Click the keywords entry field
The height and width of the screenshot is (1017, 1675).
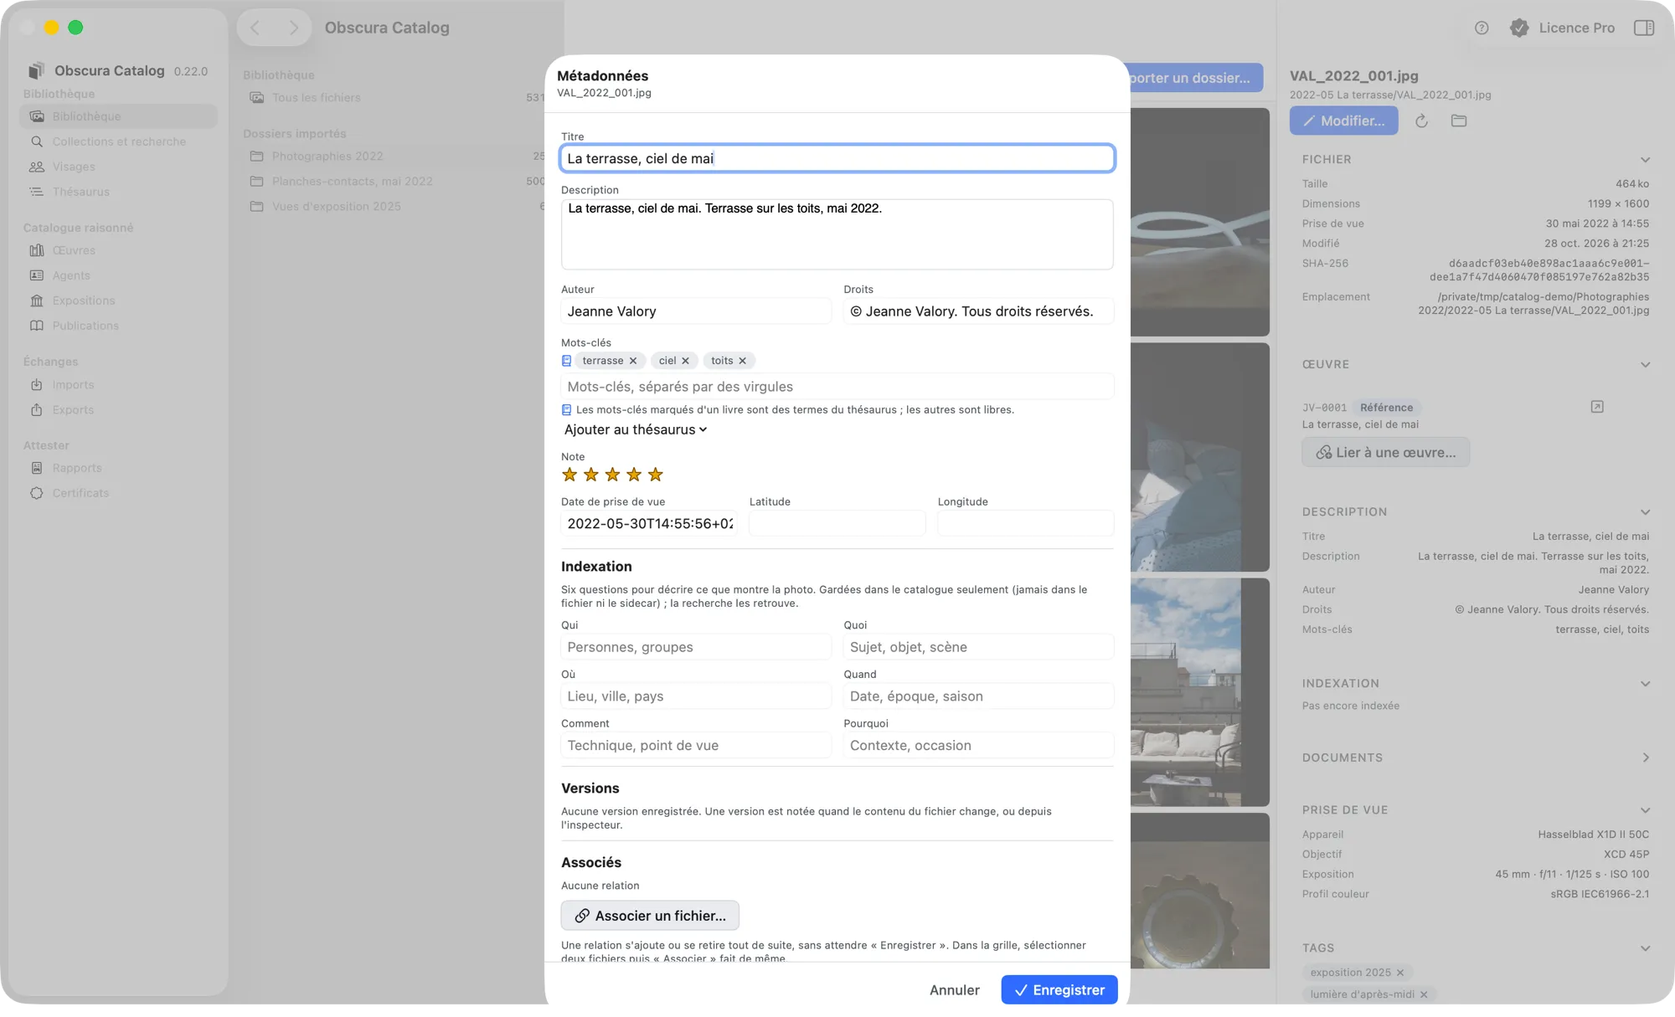coord(837,387)
